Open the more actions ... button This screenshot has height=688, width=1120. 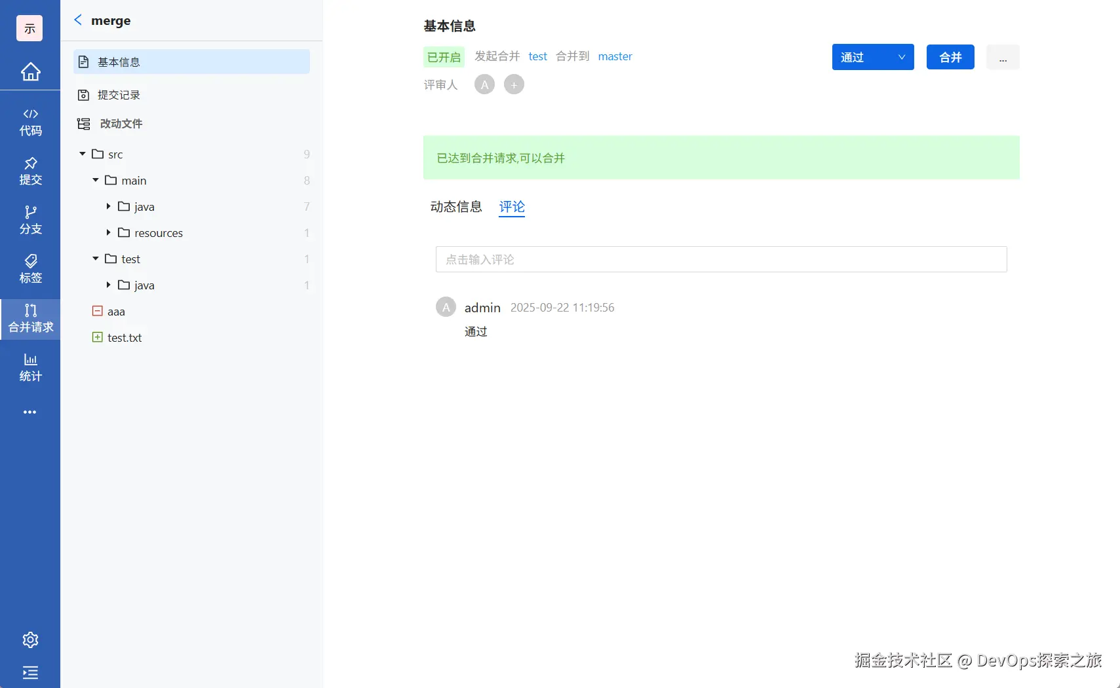[x=1003, y=57]
